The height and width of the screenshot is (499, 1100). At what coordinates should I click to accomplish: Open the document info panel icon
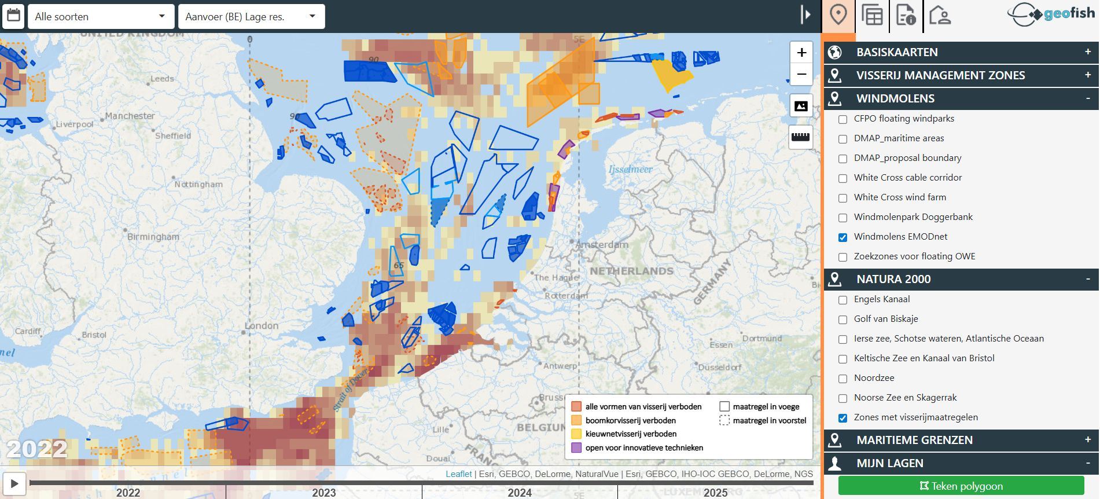[x=906, y=15]
